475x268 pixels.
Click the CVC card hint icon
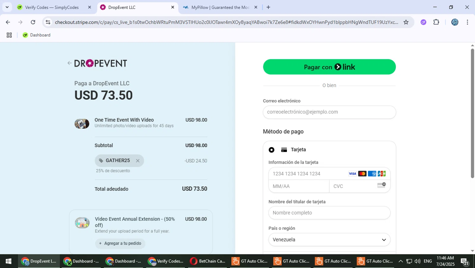(x=382, y=185)
